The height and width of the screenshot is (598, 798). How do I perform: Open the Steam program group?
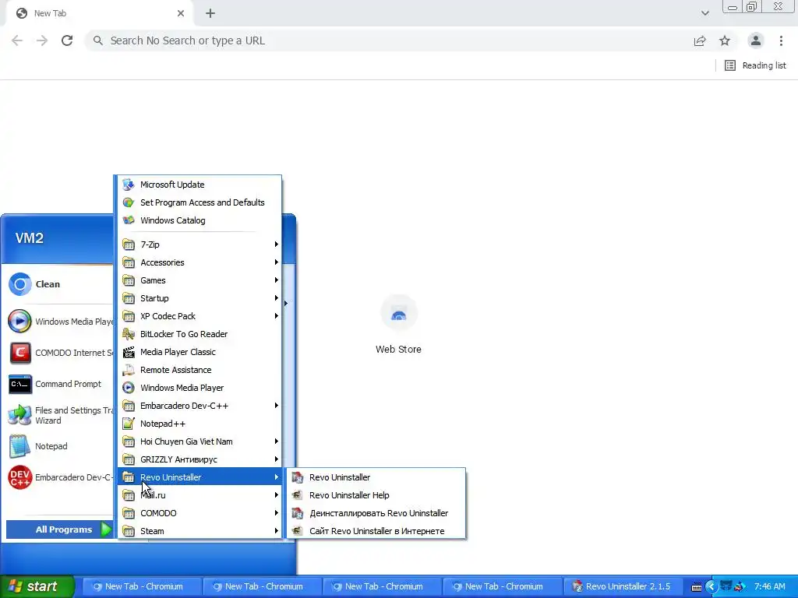199,531
